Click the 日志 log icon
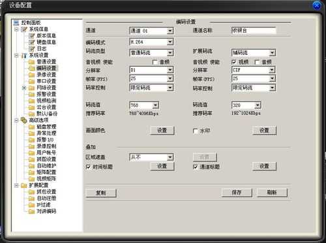Viewport: 326px width, 243px height. tap(32, 48)
